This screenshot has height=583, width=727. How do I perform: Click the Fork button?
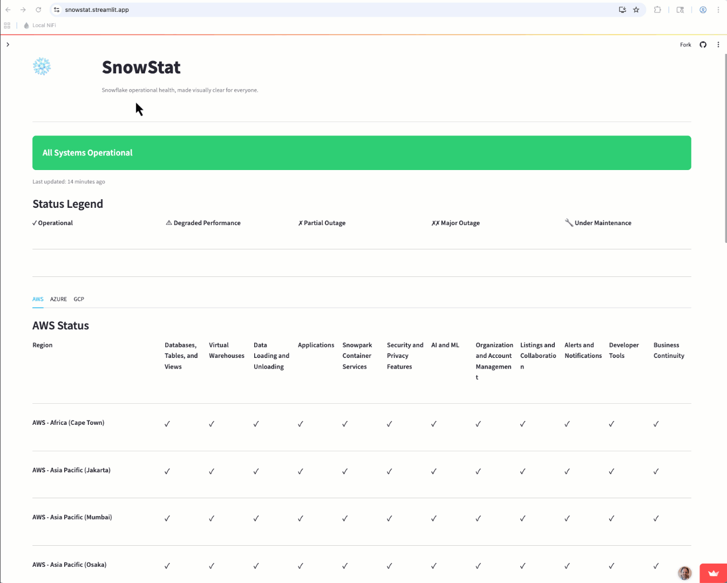click(685, 45)
